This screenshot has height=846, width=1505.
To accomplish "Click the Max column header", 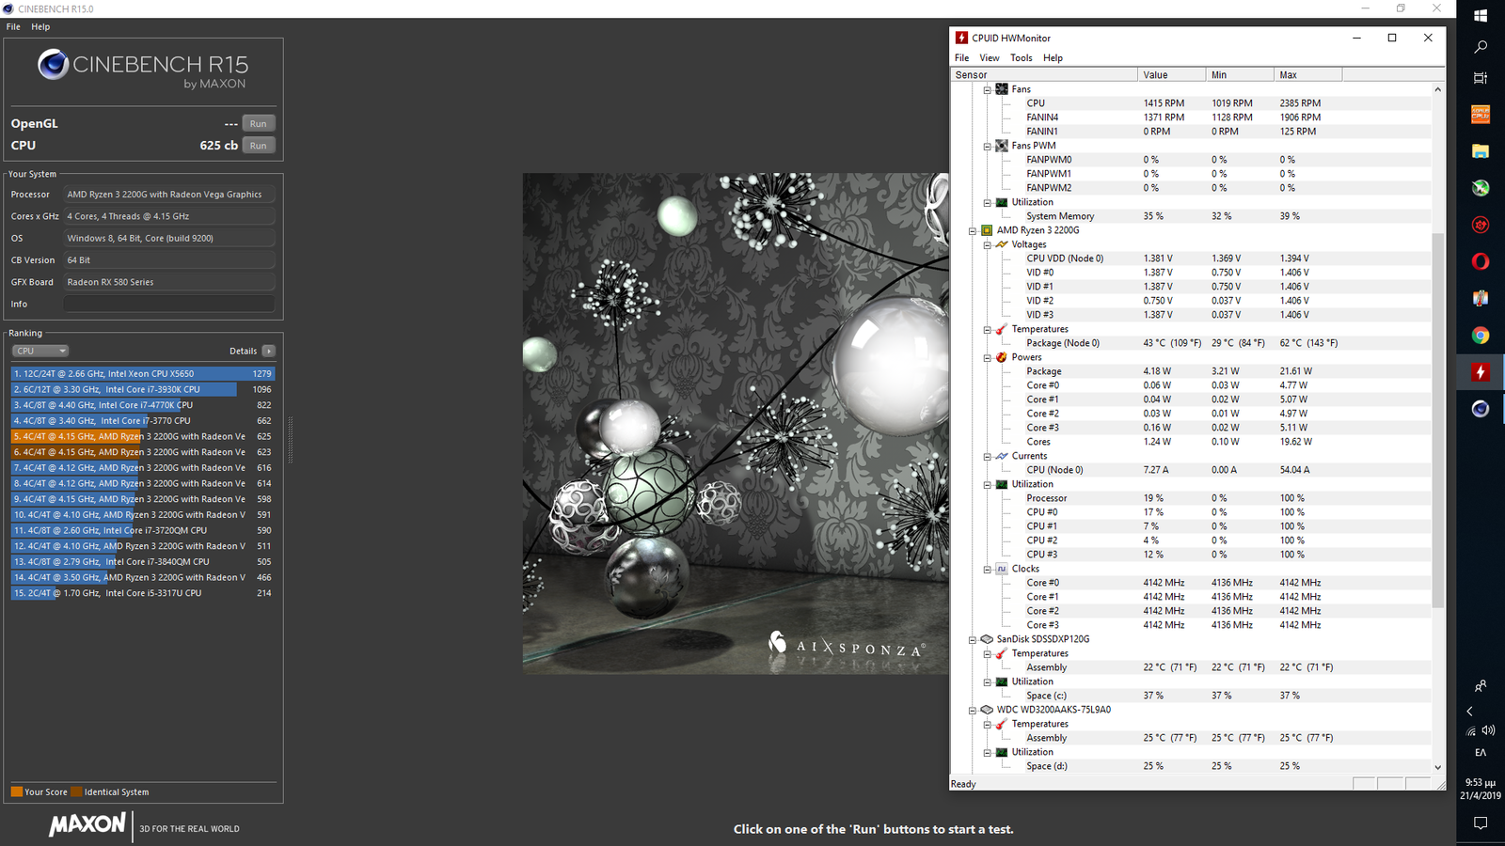I will pyautogui.click(x=1307, y=74).
